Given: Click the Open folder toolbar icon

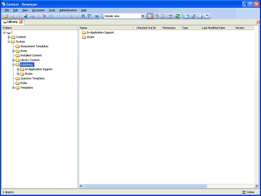Looking at the screenshot, I should [7, 16].
